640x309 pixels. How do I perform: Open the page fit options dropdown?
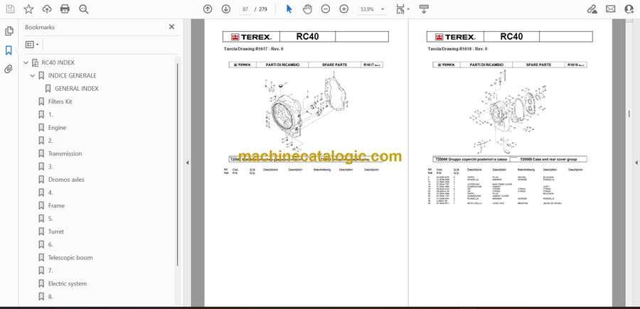pos(403,9)
